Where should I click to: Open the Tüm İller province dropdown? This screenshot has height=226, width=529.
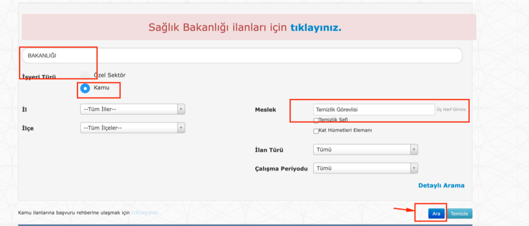pyautogui.click(x=132, y=109)
